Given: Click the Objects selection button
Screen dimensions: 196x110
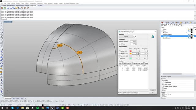Looking at the screenshot, I should click(x=126, y=37).
